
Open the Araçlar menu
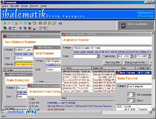pos(24,6)
